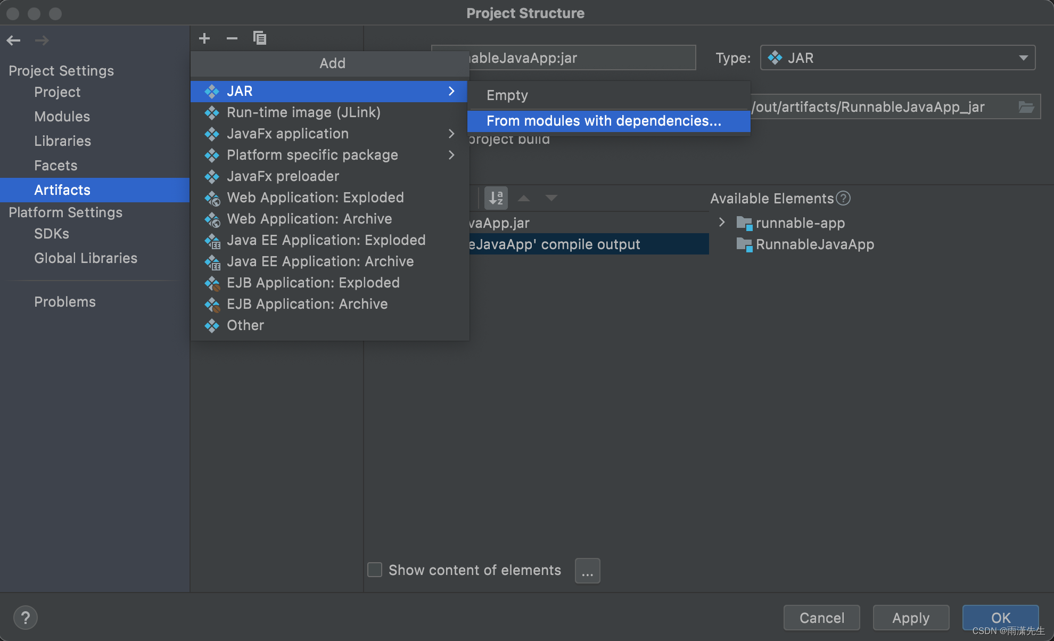Click the Available Elements help icon
Viewport: 1054px width, 641px height.
tap(843, 198)
